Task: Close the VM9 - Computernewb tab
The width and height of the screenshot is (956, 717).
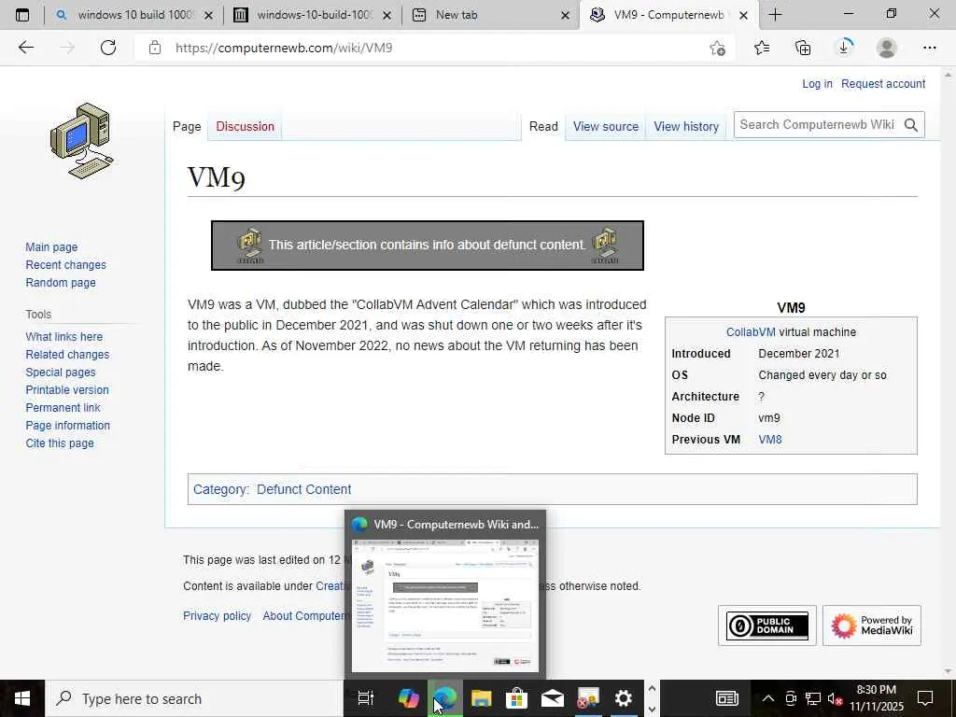Action: [743, 15]
